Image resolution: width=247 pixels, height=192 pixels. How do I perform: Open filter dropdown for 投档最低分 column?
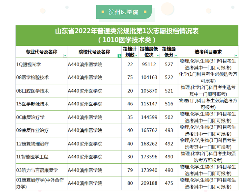pyautogui.click(x=176, y=56)
